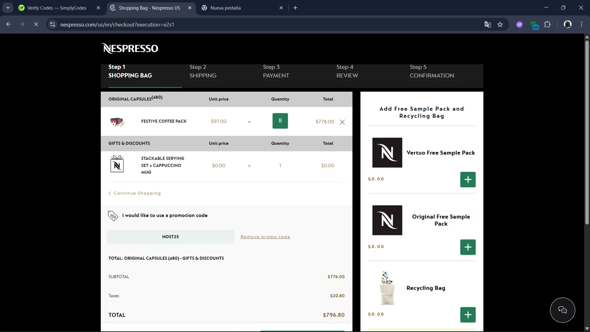Click the Taxes $20.80 amount
The height and width of the screenshot is (332, 590).
(337, 296)
